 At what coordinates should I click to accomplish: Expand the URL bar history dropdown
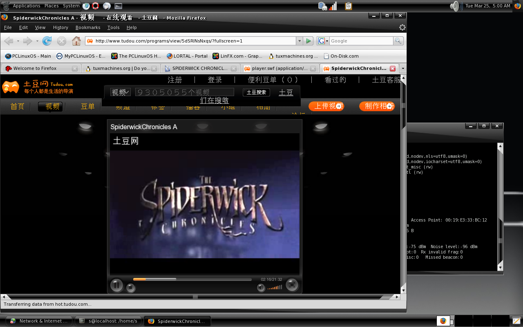coord(299,41)
